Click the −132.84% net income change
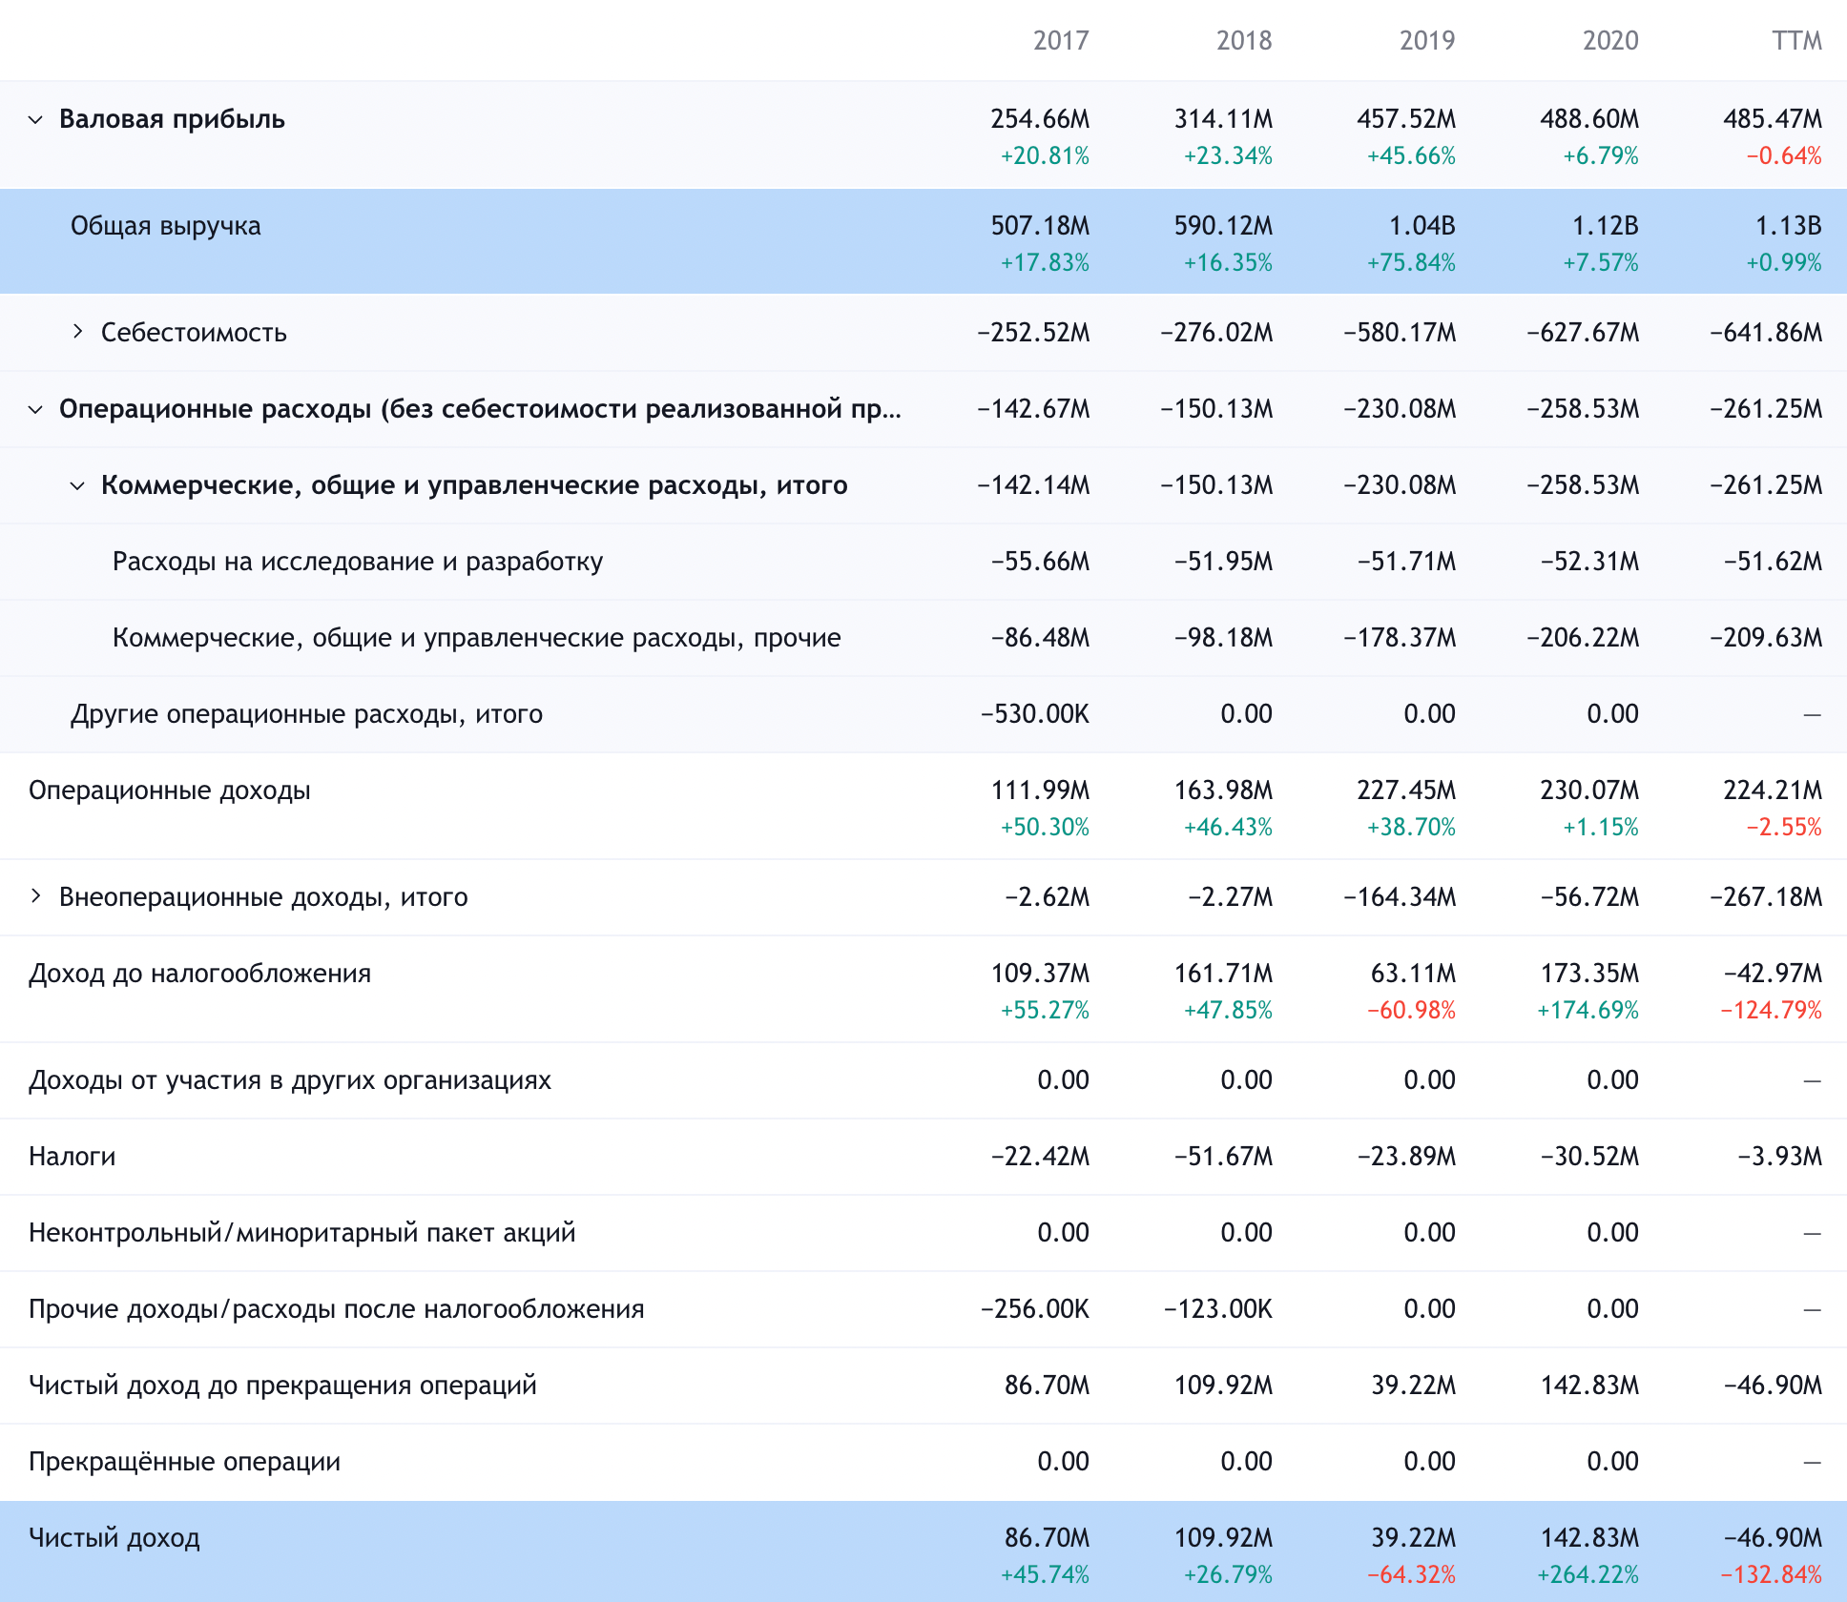This screenshot has width=1847, height=1602. pos(1771,1574)
